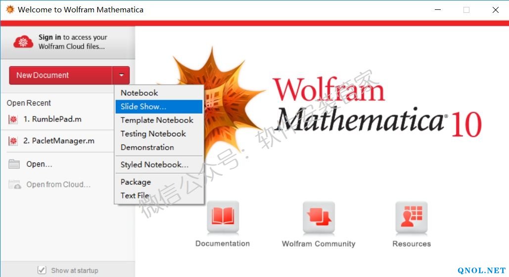Click the Open folder icon

[x=14, y=164]
